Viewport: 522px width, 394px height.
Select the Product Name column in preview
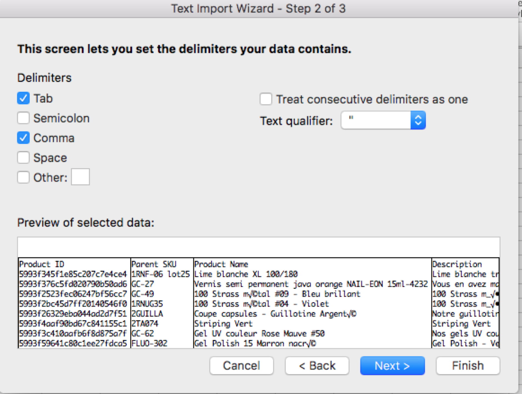pos(221,264)
